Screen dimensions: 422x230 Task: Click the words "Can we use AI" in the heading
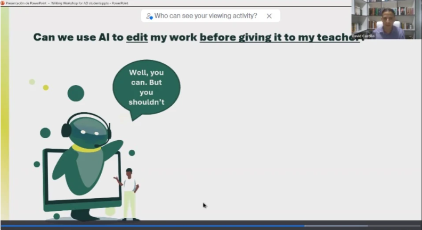pyautogui.click(x=71, y=37)
